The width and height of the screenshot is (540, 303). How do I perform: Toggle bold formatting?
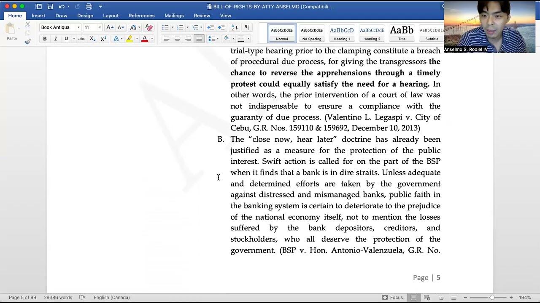coord(45,39)
